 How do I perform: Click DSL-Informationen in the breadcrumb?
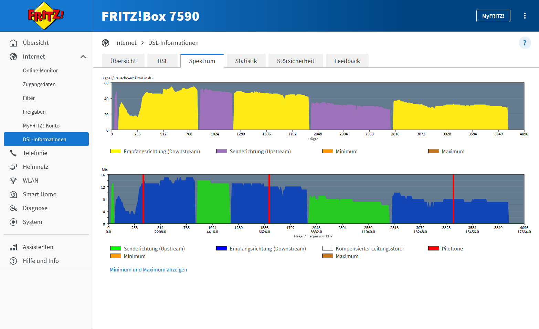173,43
